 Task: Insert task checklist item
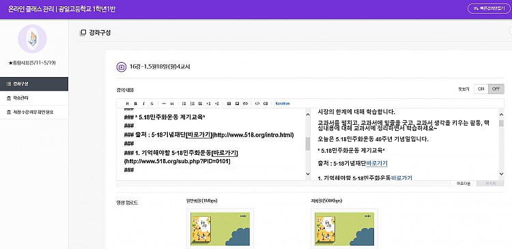(201, 104)
